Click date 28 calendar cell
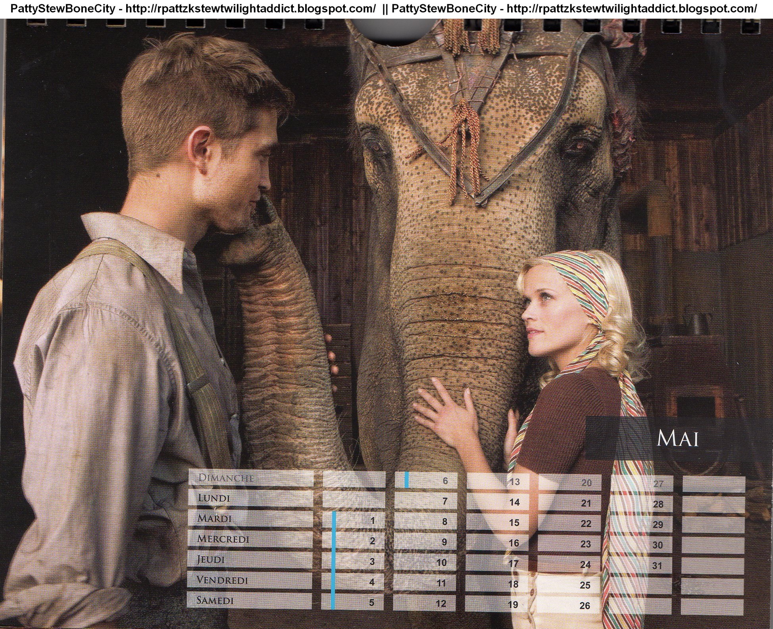 (658, 504)
